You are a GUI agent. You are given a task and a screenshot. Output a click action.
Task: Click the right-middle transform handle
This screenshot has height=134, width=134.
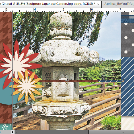(122, 81)
